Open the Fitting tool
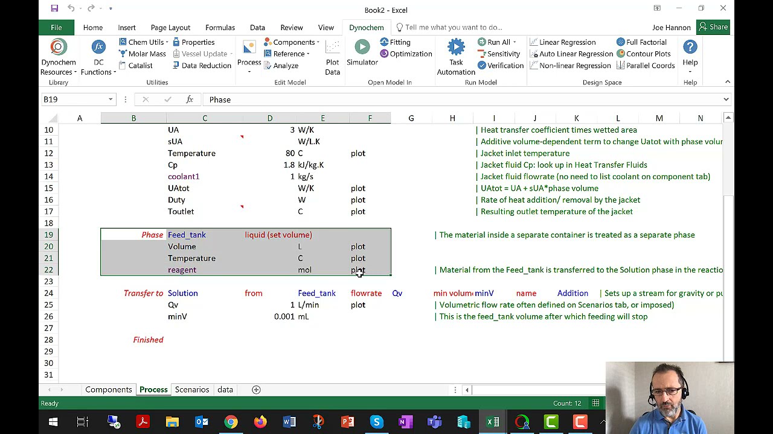The width and height of the screenshot is (773, 434). click(396, 42)
